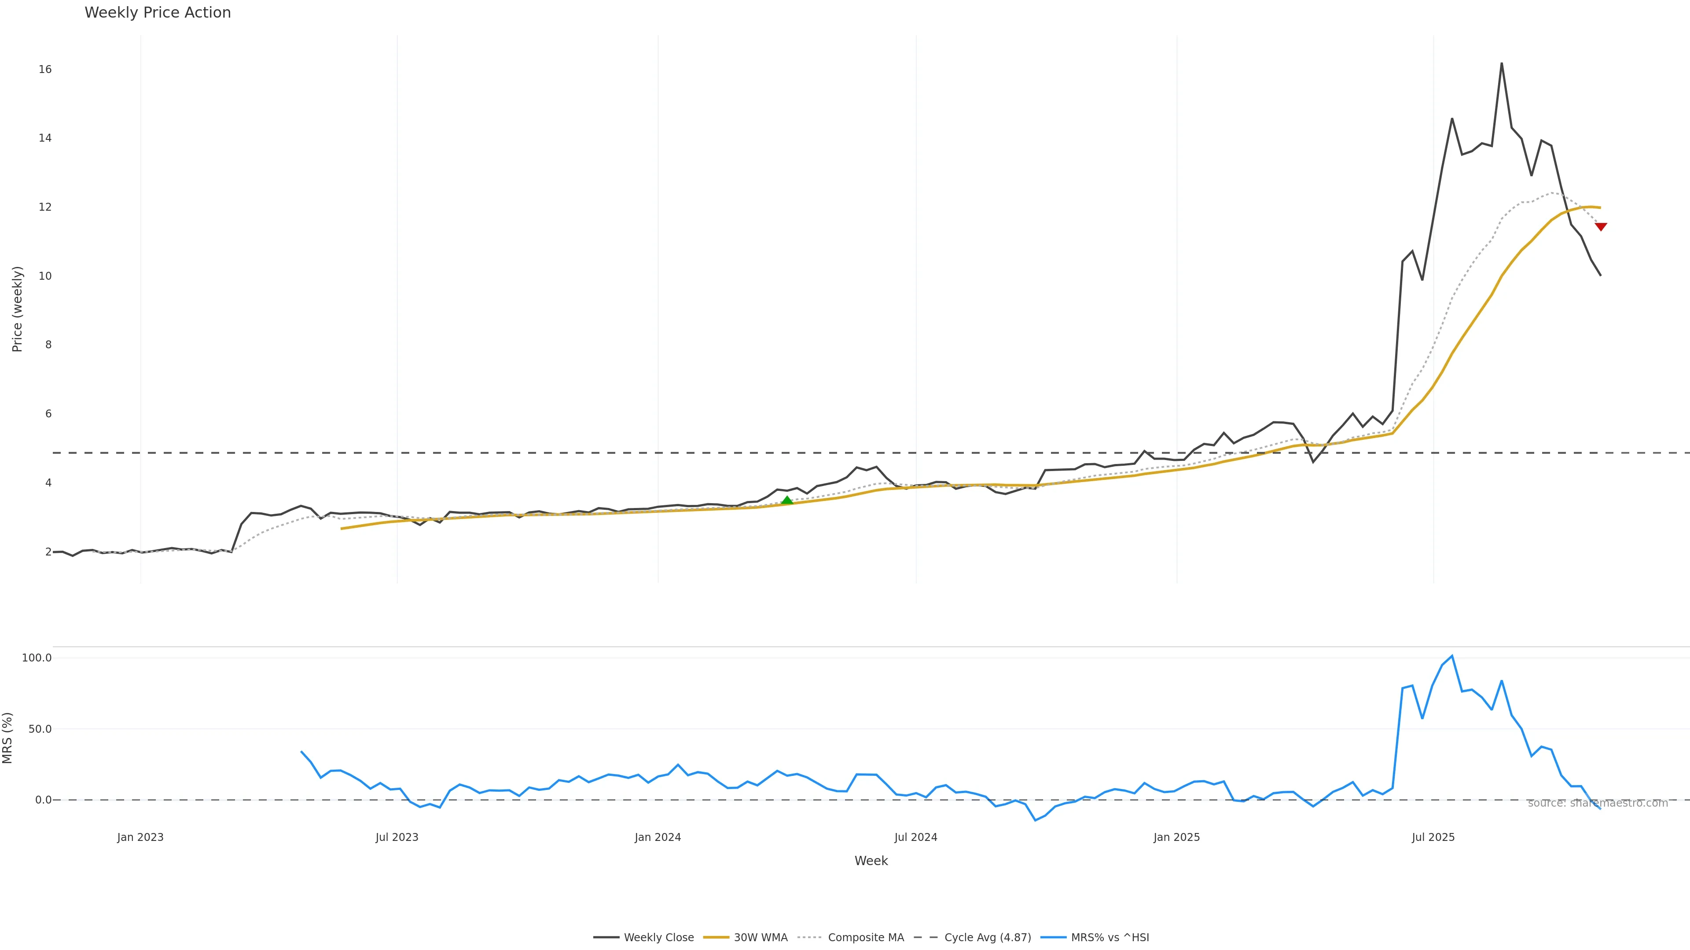
Task: Click the source sharemaestro.com watermark
Action: point(1598,803)
